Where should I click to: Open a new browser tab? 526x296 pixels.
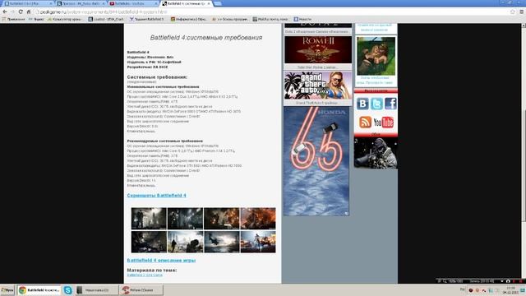tap(218, 3)
